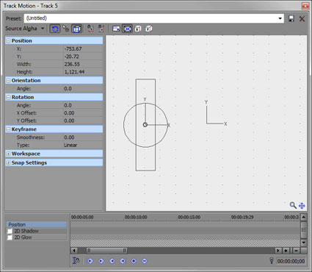Viewport: 312px width, 272px height.
Task: Enable the 2D Glow checkbox
Action: [x=10, y=237]
